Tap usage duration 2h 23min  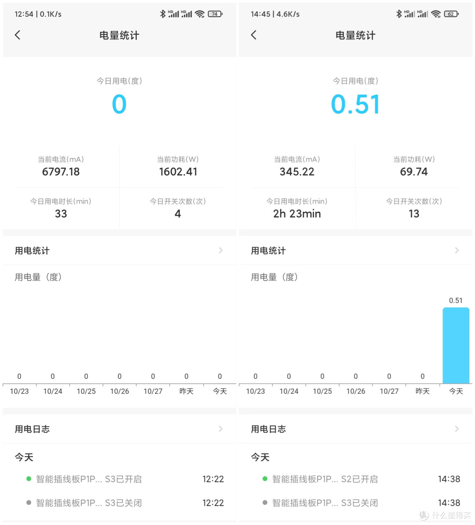point(297,214)
